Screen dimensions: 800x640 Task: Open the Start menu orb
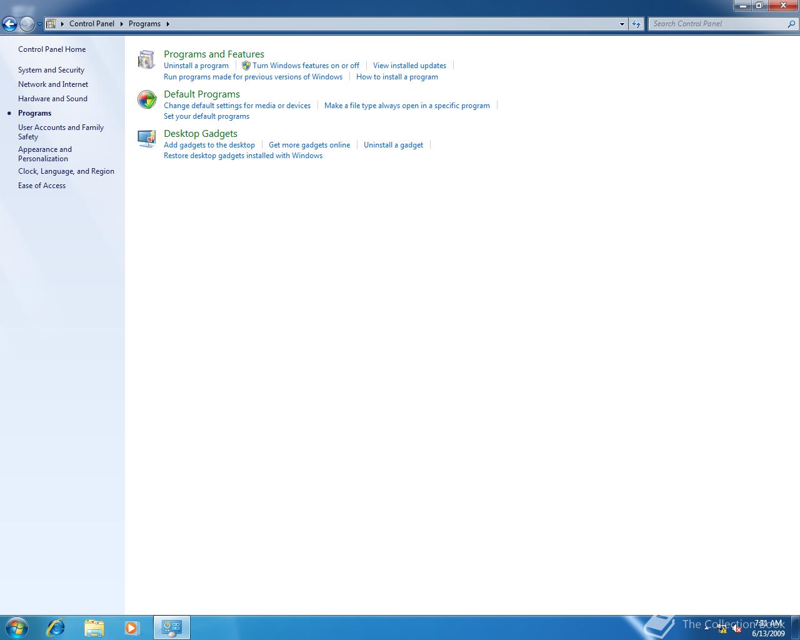[x=16, y=627]
